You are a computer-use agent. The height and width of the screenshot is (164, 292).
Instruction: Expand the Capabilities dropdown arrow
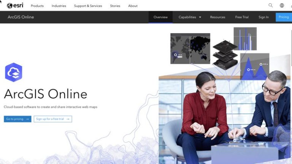pyautogui.click(x=200, y=17)
